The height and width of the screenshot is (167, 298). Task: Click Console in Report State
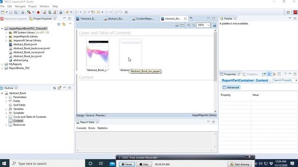[81, 128]
